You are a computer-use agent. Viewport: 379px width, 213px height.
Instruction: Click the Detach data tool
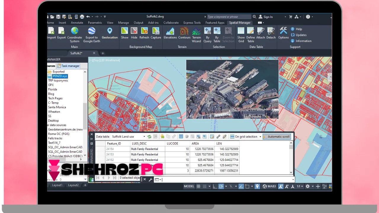click(x=271, y=33)
